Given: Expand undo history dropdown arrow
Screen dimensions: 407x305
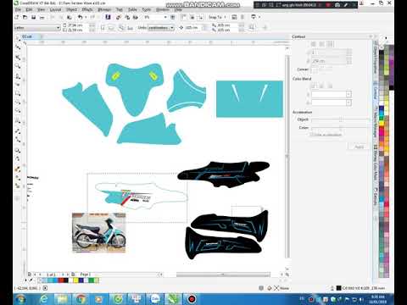Looking at the screenshot, I should point(86,17).
